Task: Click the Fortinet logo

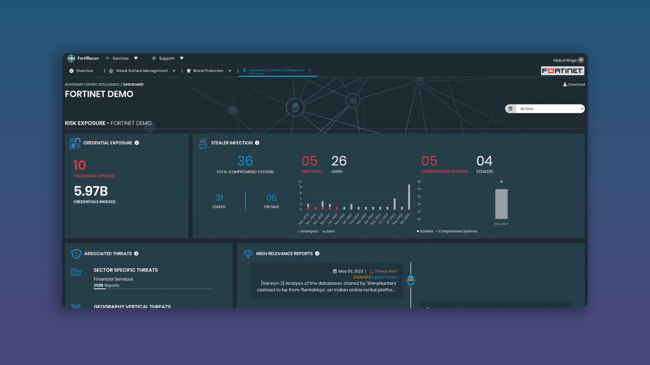Action: coord(563,71)
